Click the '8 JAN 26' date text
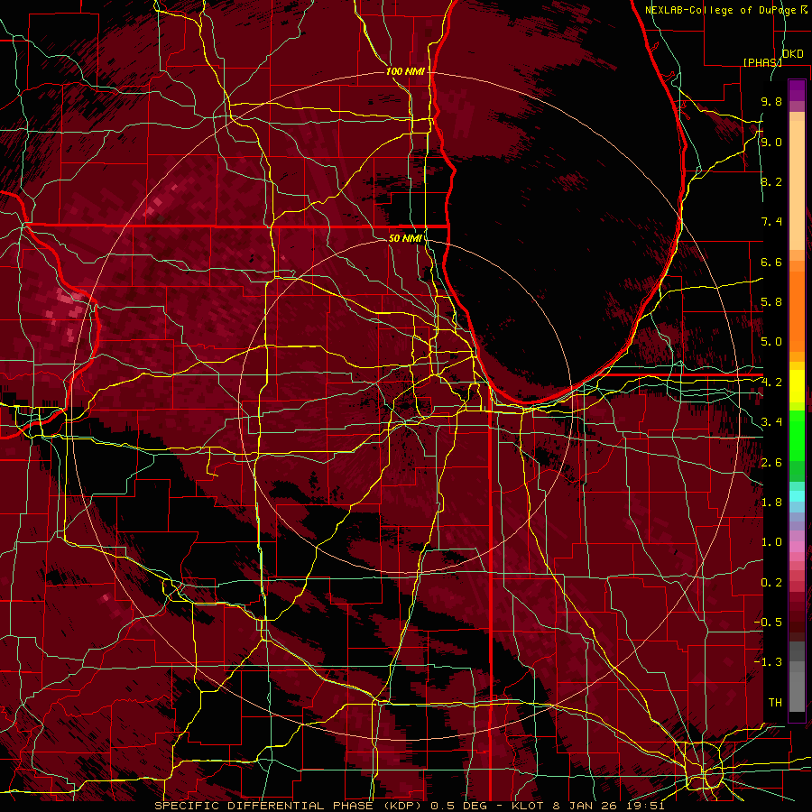The width and height of the screenshot is (812, 812). 586,806
